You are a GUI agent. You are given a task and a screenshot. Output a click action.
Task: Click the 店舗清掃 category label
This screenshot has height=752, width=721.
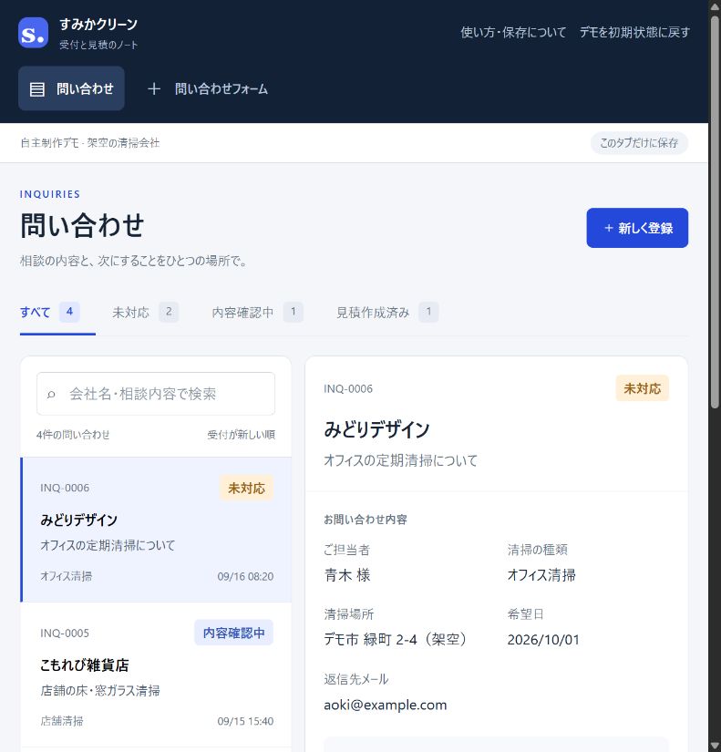pos(62,721)
